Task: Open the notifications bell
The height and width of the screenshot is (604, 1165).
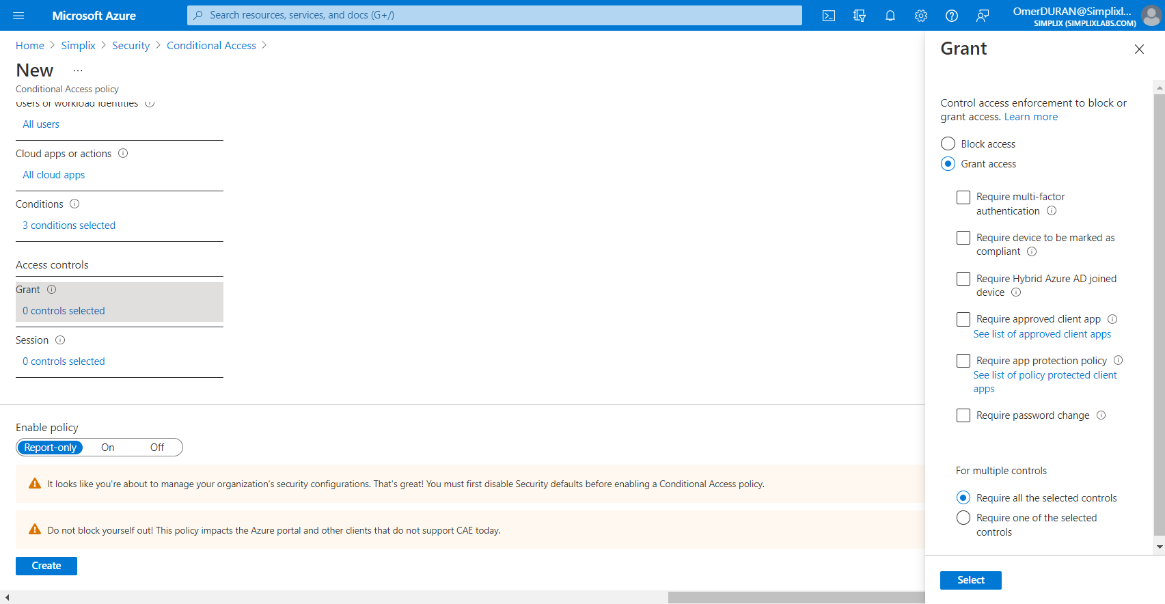Action: [x=890, y=16]
